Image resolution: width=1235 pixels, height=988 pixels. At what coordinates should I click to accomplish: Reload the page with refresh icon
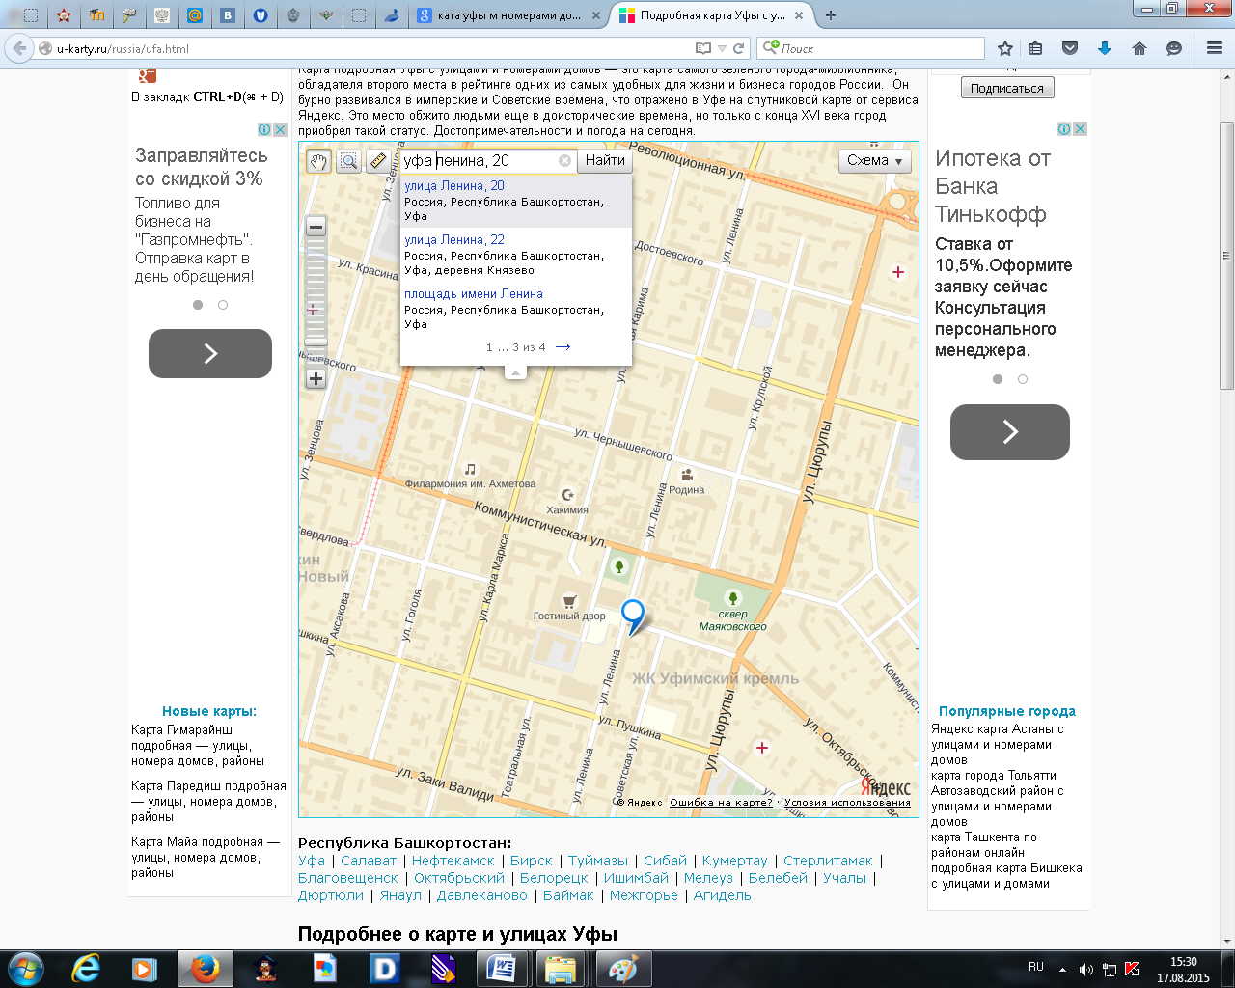coord(739,48)
